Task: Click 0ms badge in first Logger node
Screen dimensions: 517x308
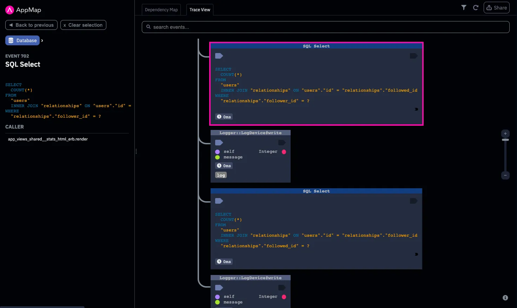Action: click(224, 166)
